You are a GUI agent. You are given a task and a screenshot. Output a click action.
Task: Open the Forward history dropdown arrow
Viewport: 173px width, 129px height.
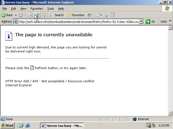(26, 15)
